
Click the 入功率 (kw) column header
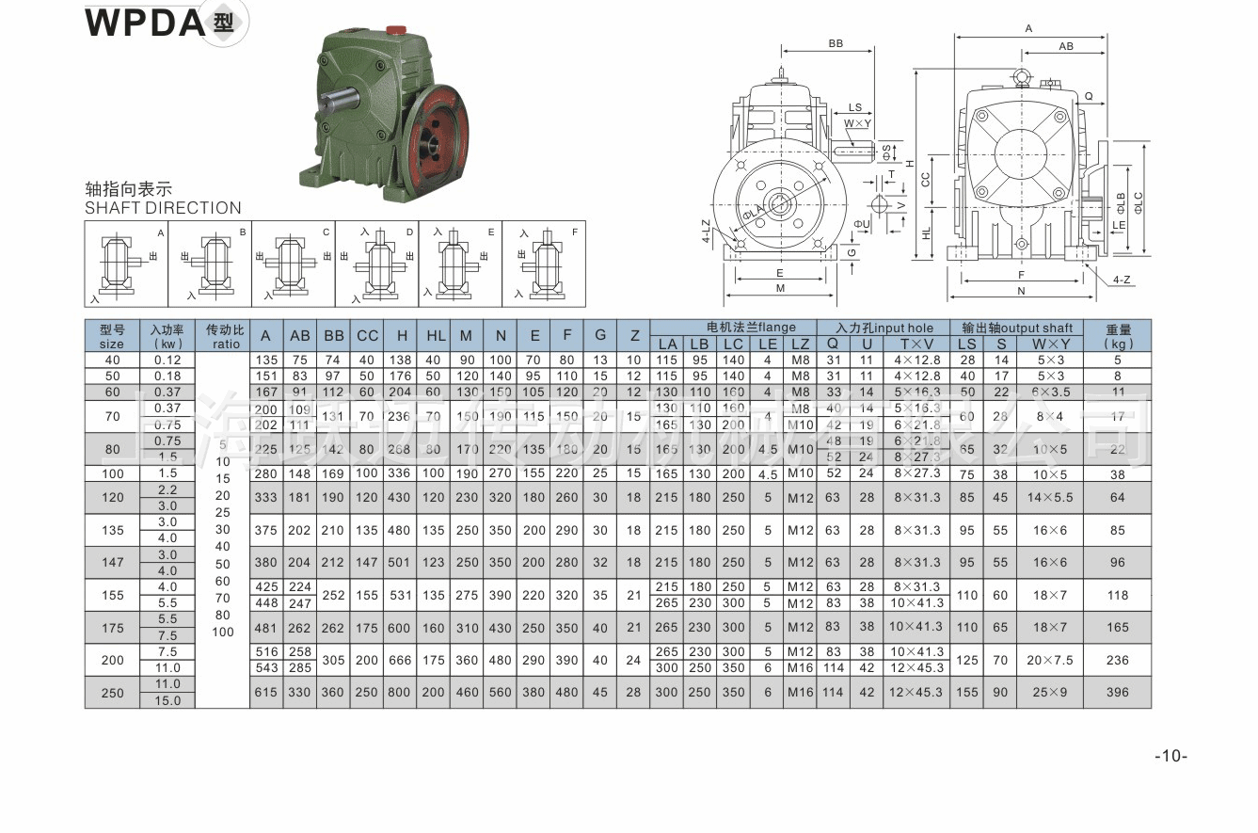point(167,336)
